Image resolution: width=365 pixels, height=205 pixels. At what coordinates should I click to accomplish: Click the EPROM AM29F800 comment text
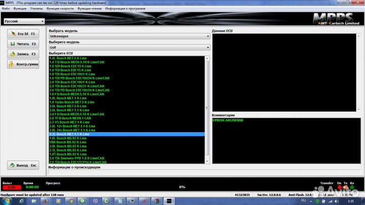pyautogui.click(x=228, y=120)
